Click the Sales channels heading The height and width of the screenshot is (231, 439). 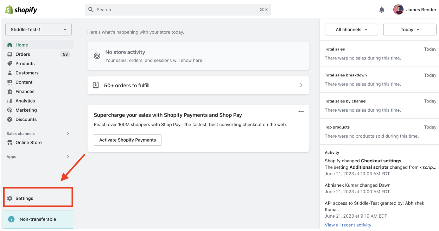coord(20,133)
